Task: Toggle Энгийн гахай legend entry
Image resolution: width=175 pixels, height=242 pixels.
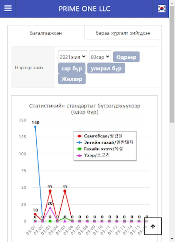Action: click(x=105, y=142)
